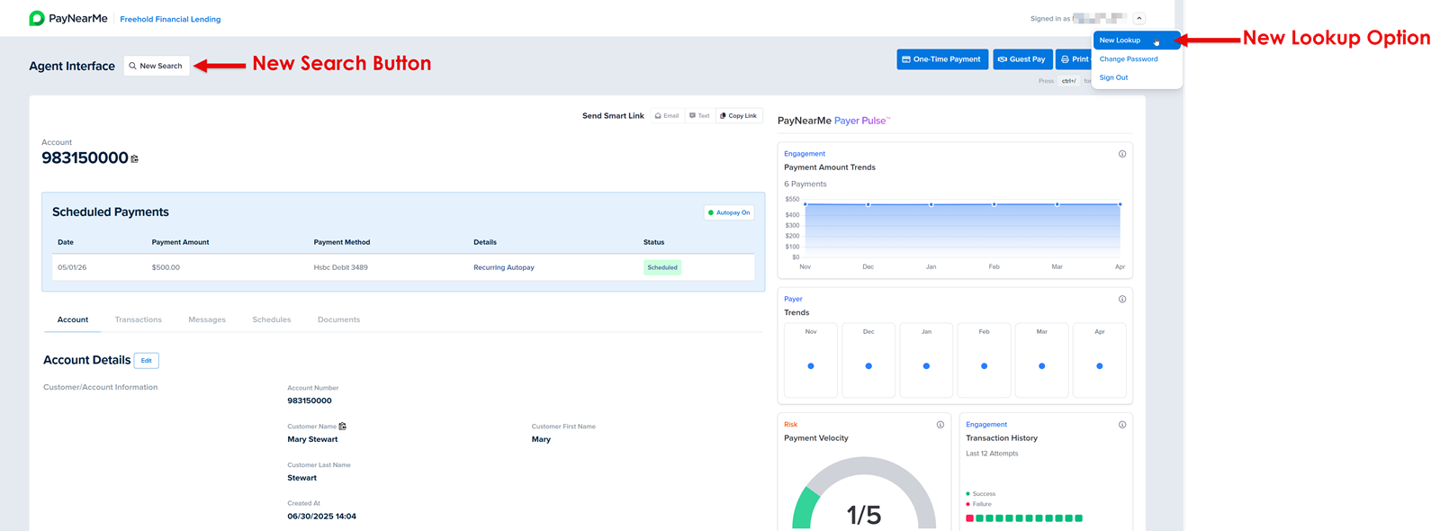Screen dimensions: 1440x531
Task: Click Copy Link button
Action: (739, 116)
